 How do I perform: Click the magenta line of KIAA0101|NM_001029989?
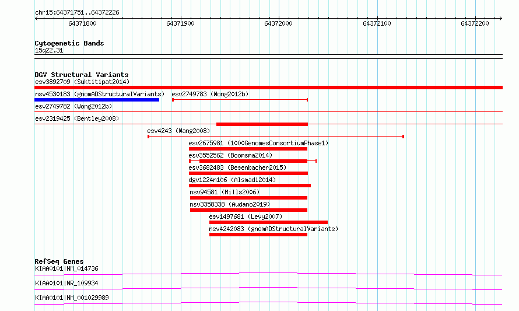pyautogui.click(x=268, y=303)
